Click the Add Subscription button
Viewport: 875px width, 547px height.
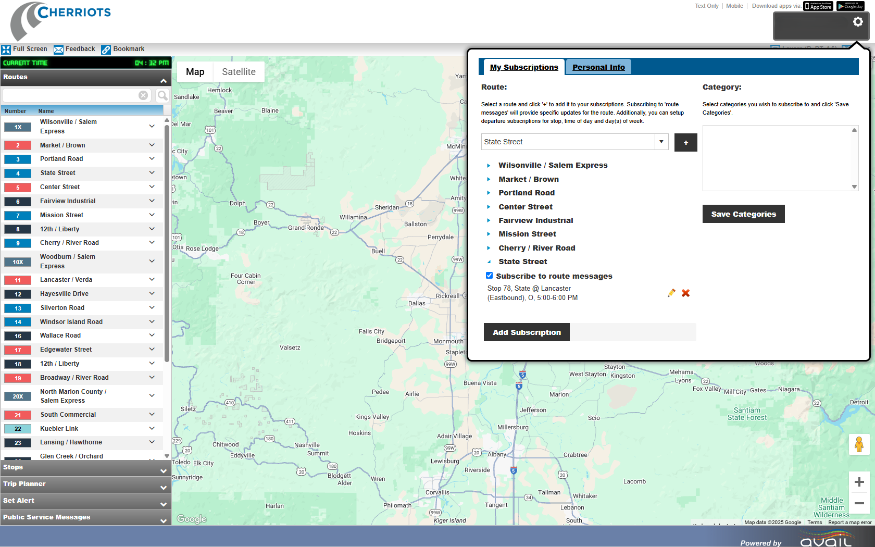527,332
